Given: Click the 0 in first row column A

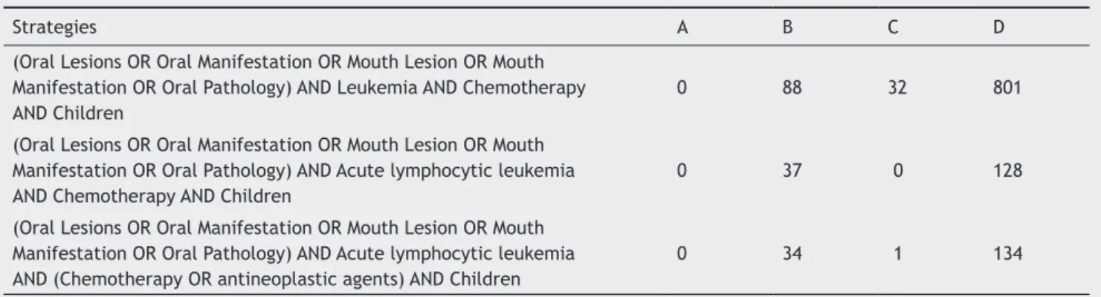Looking at the screenshot, I should tap(679, 88).
